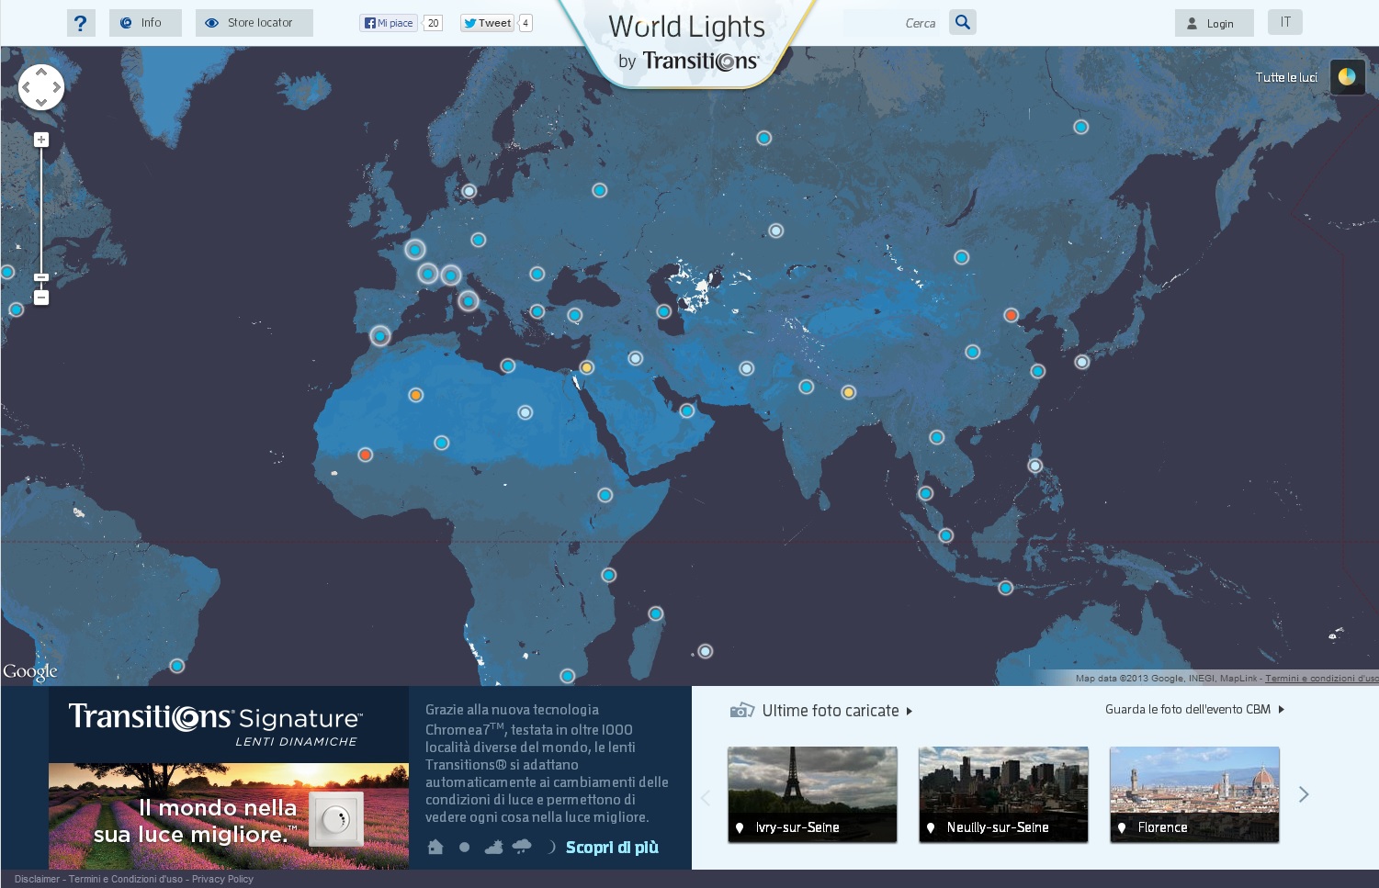Select the blue marker on the Arabian Peninsula
Viewport: 1379px width, 888px height.
(686, 410)
